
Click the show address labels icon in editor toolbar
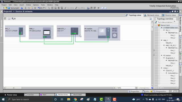pyautogui.click(x=5, y=18)
